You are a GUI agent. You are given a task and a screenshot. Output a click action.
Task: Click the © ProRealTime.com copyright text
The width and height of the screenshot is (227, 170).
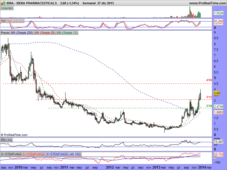pyautogui.click(x=14, y=135)
